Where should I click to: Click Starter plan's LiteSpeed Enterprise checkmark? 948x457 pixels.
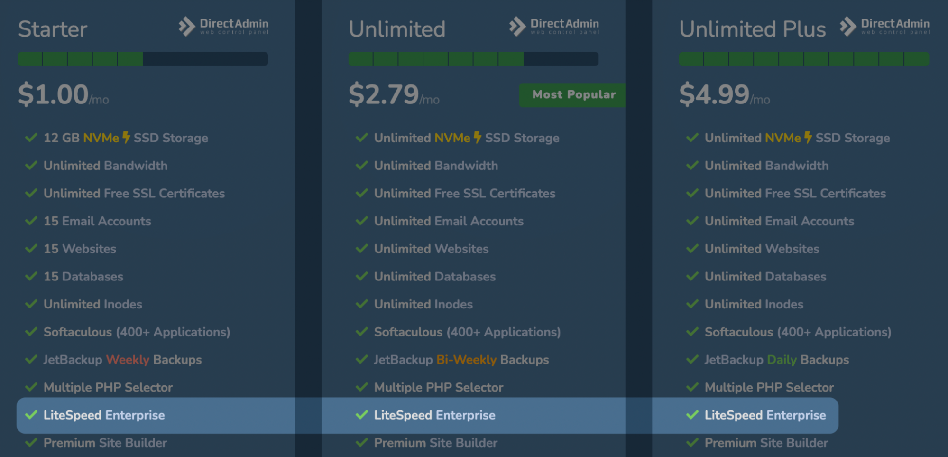31,415
